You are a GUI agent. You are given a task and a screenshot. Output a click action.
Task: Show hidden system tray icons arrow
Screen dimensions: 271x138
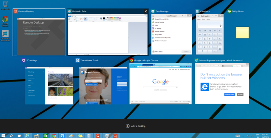point(243,136)
